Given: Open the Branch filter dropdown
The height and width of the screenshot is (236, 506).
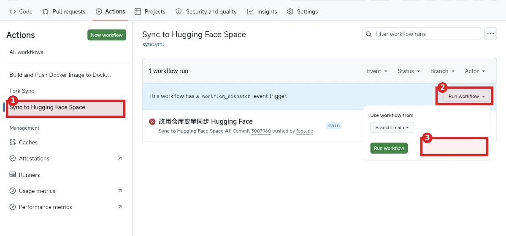Looking at the screenshot, I should [x=442, y=71].
